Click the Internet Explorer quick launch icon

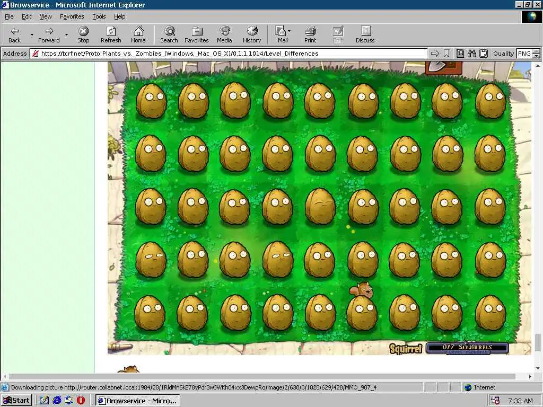[57, 401]
